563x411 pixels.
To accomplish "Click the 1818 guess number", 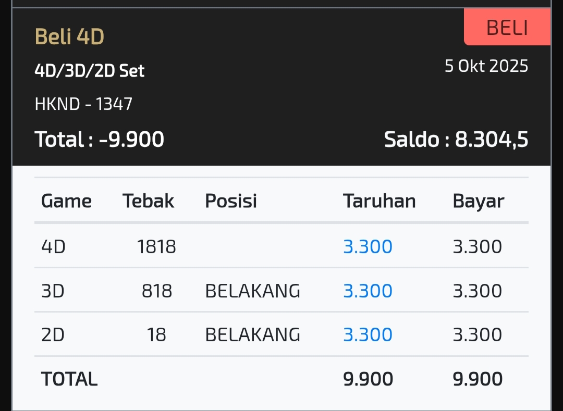I will click(x=156, y=246).
